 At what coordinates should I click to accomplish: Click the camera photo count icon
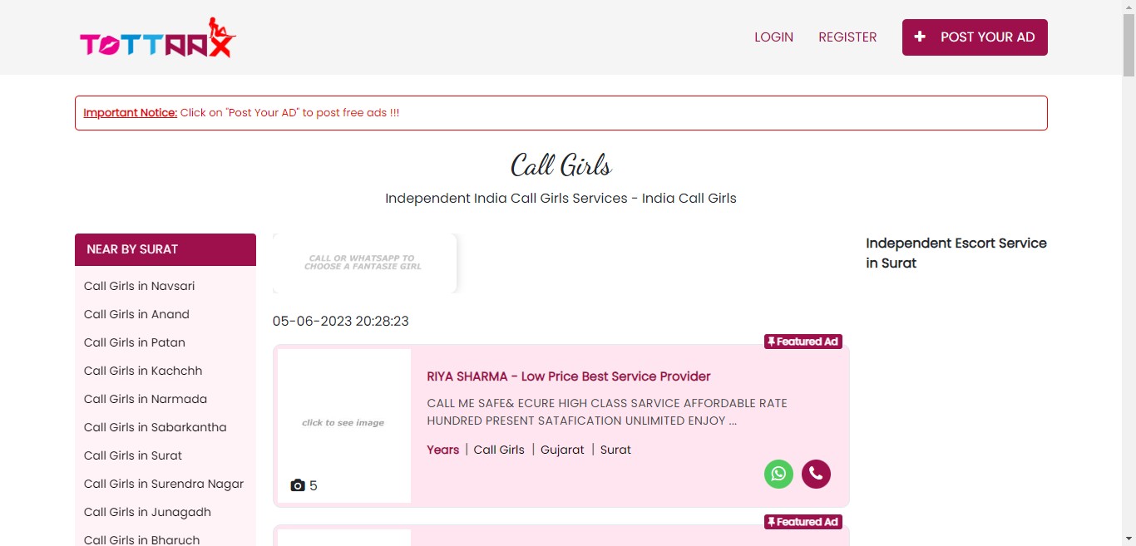(298, 485)
